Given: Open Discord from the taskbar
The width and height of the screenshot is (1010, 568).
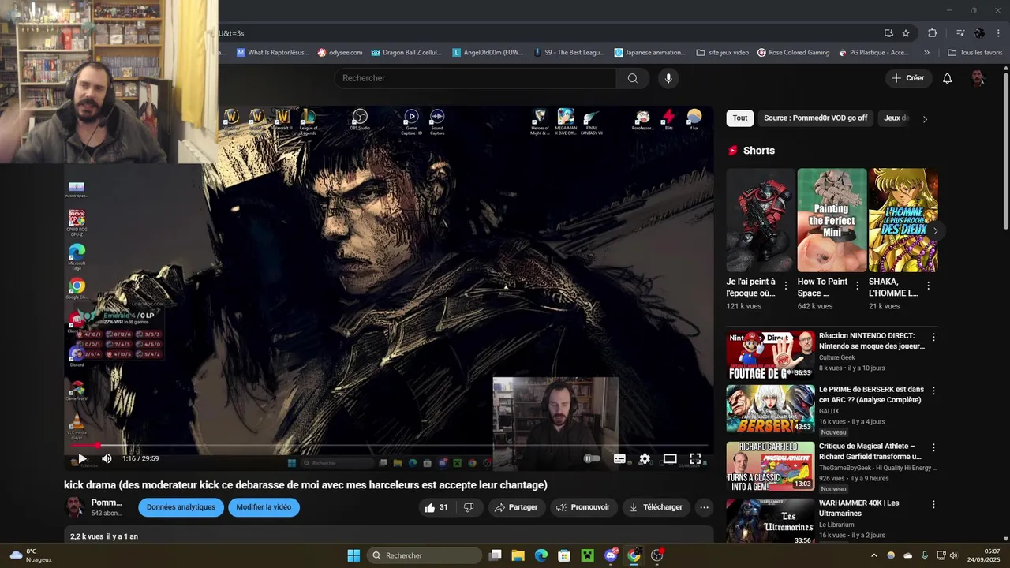Looking at the screenshot, I should (611, 555).
